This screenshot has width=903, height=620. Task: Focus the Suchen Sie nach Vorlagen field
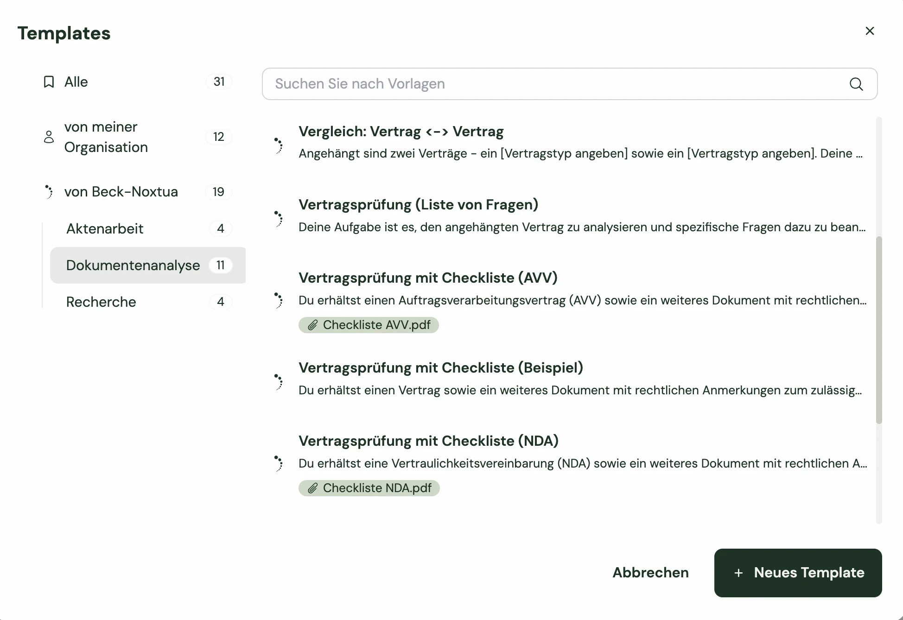[552, 84]
